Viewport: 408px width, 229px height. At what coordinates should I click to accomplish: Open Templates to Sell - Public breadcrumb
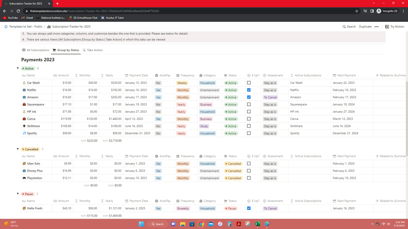pyautogui.click(x=23, y=27)
